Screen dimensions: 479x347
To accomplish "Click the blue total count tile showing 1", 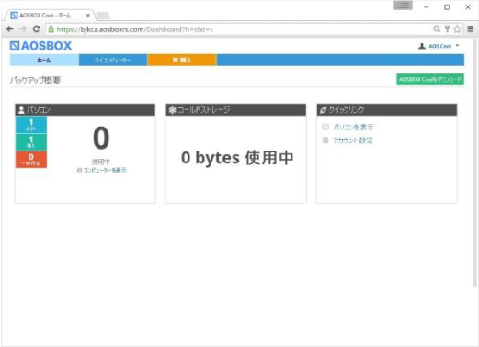I will 31,125.
